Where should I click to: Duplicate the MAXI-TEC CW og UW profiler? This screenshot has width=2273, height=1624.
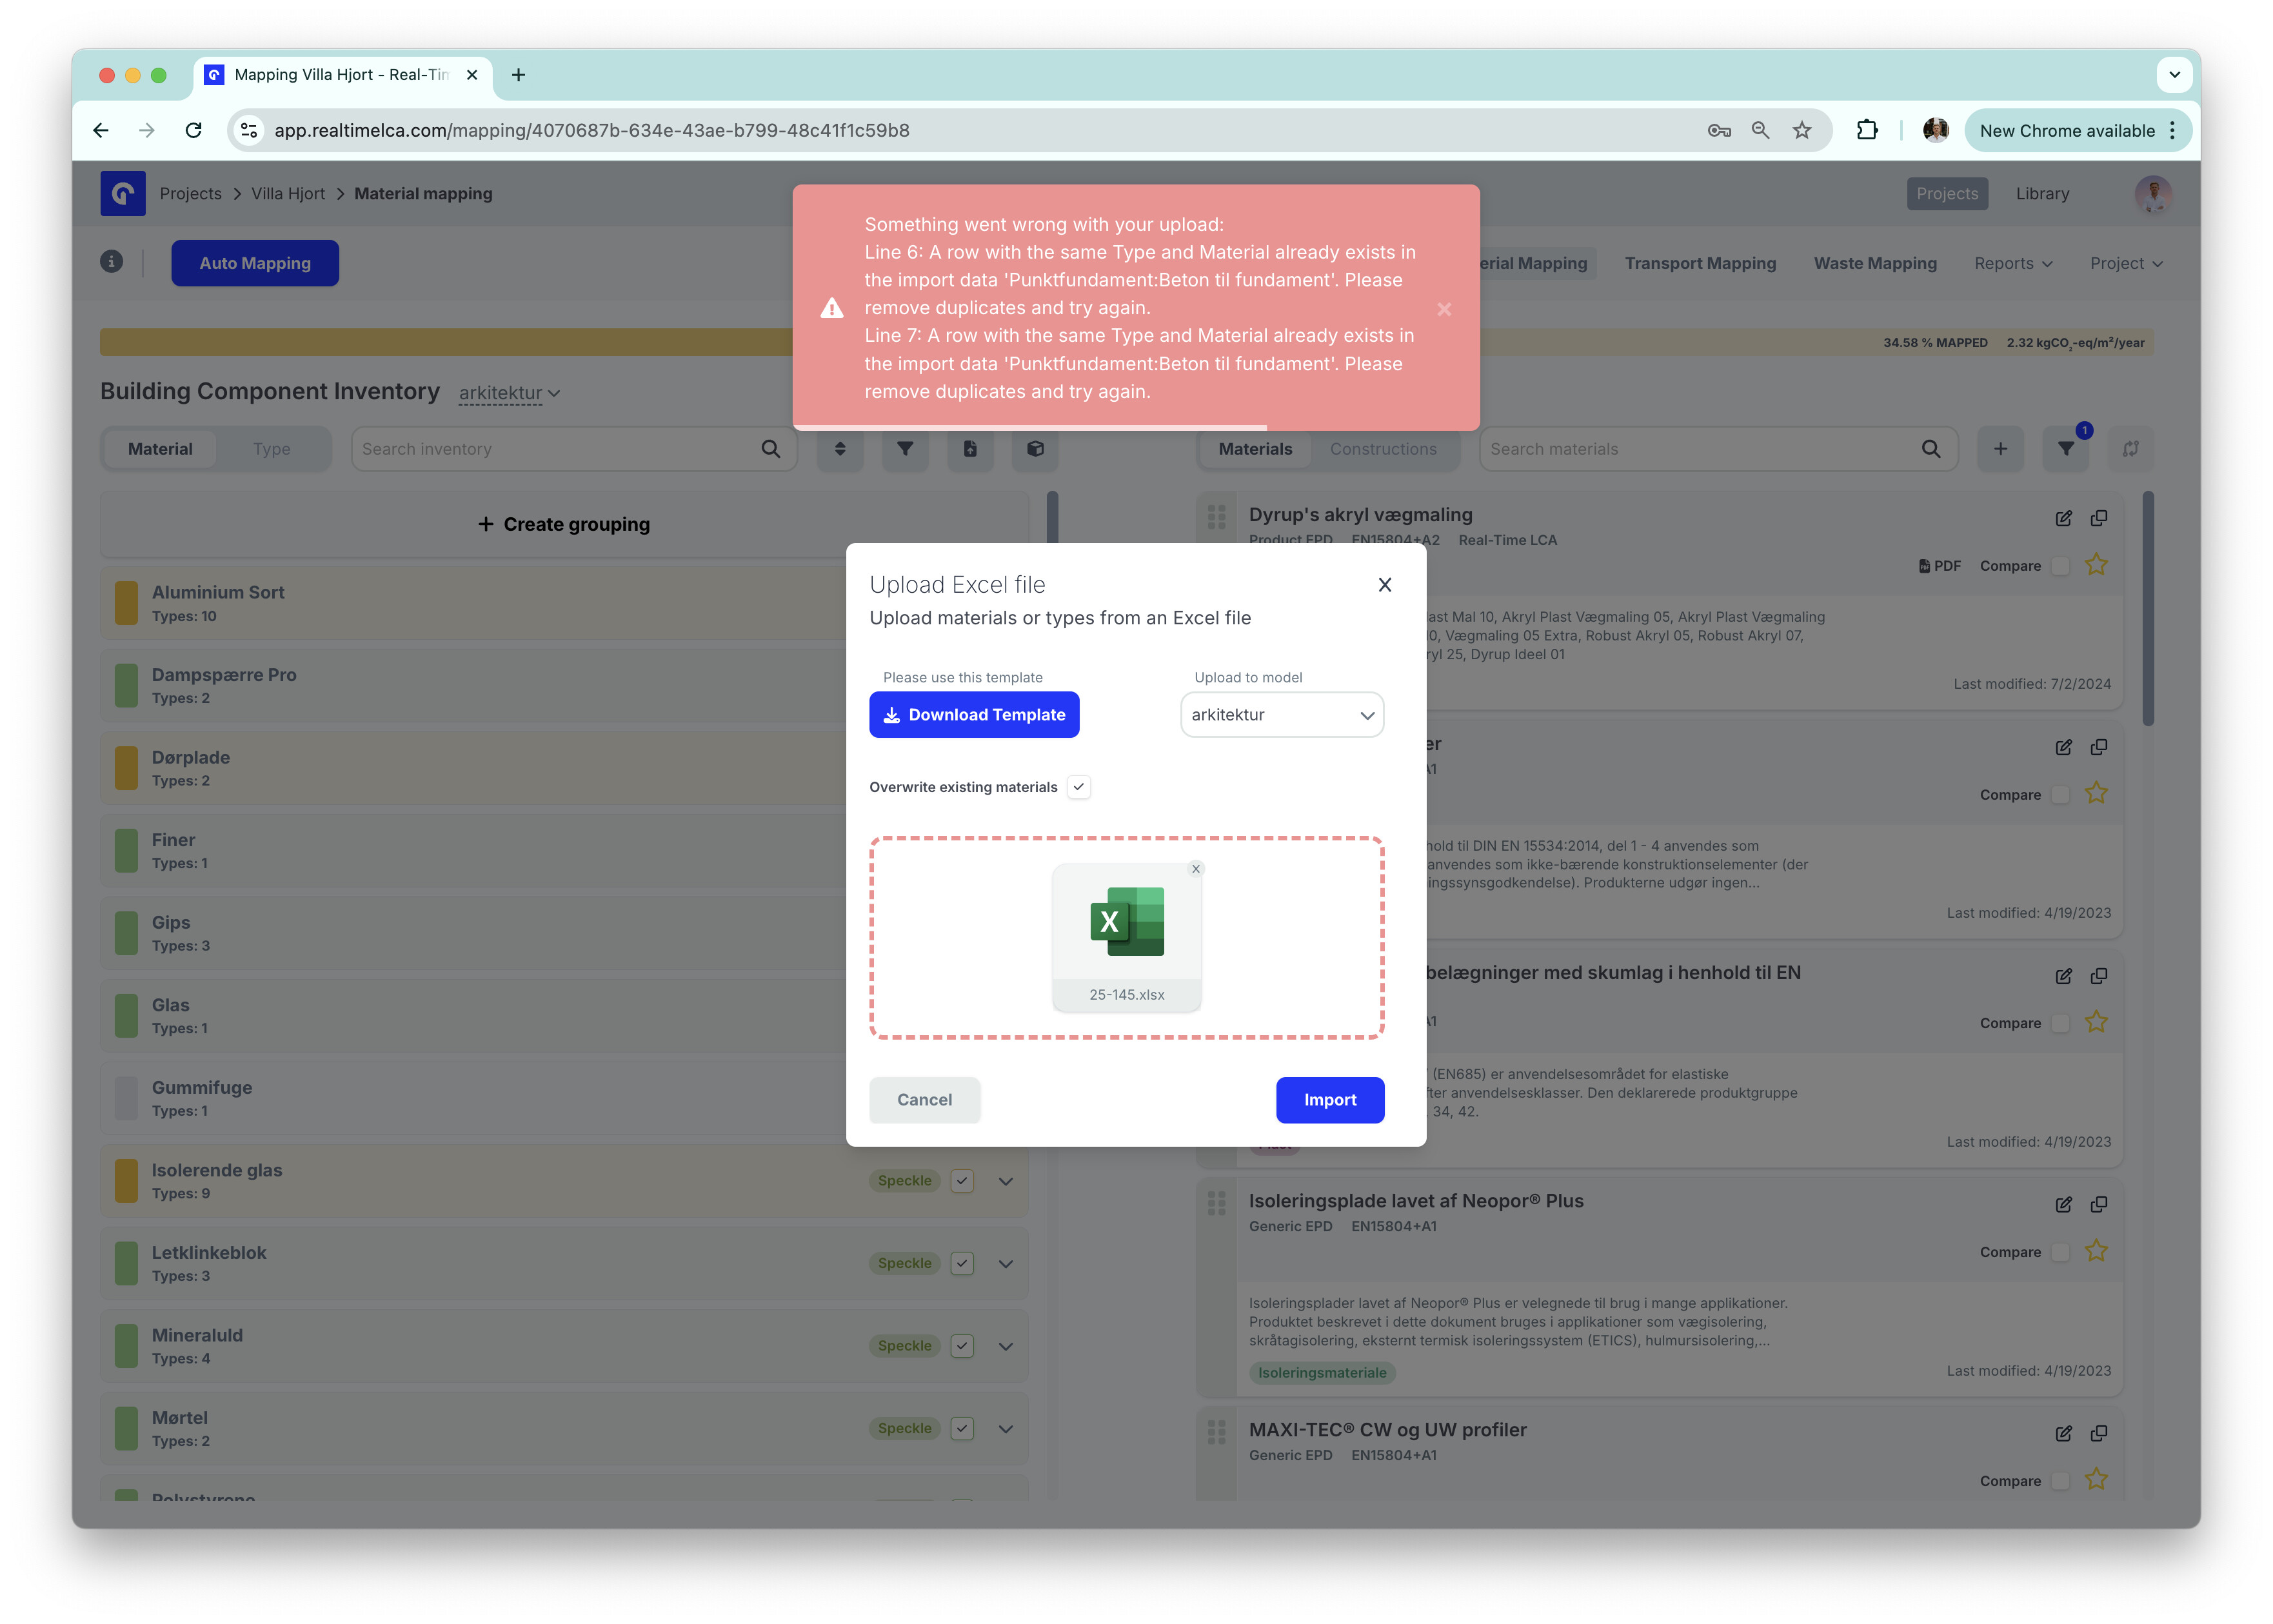2098,1433
